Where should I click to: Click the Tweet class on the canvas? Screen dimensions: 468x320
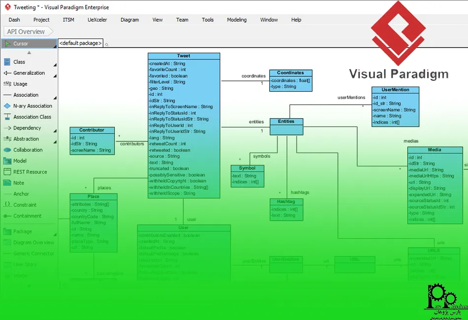(183, 55)
